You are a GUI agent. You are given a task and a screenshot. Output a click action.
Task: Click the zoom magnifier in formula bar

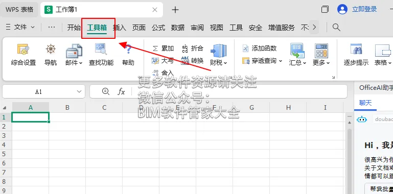coord(106,91)
